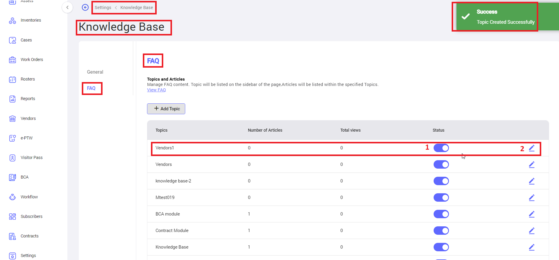The image size is (559, 260).
Task: Open the Subscribers grid icon
Action: (12, 217)
